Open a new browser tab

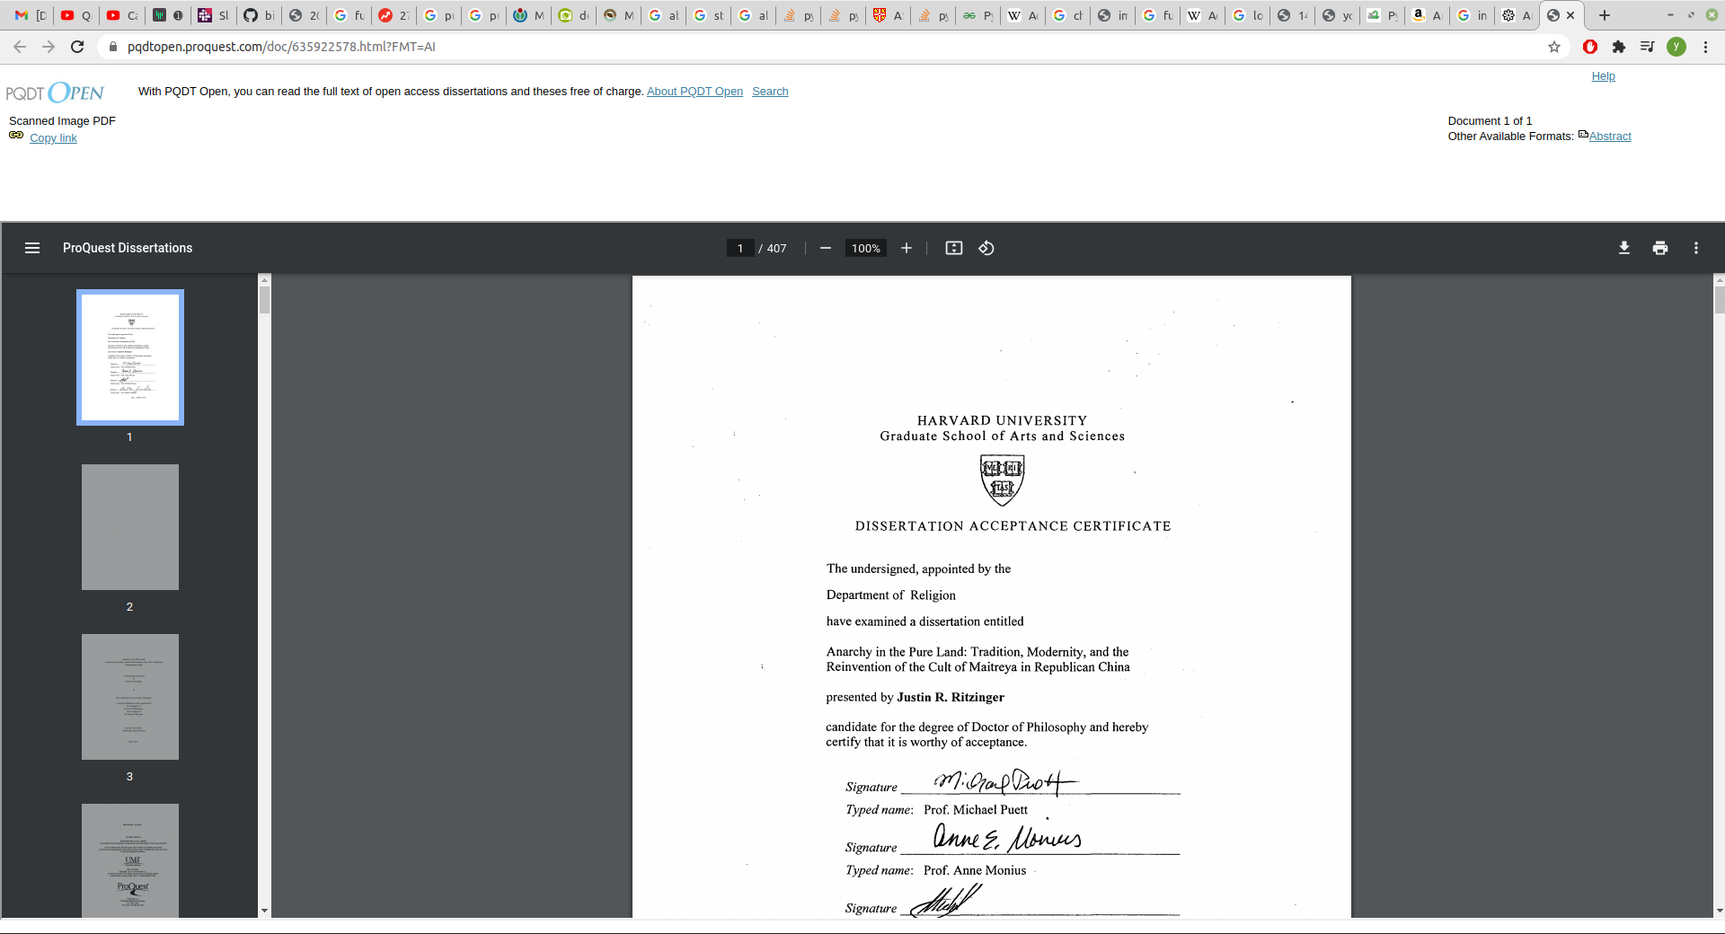pyautogui.click(x=1605, y=15)
